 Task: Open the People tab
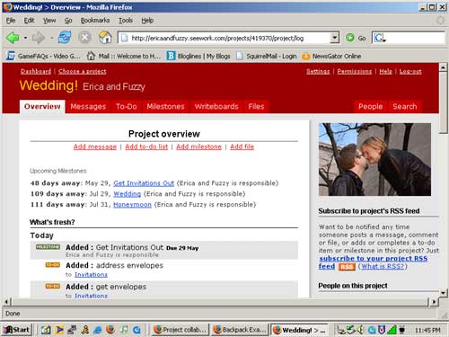370,107
